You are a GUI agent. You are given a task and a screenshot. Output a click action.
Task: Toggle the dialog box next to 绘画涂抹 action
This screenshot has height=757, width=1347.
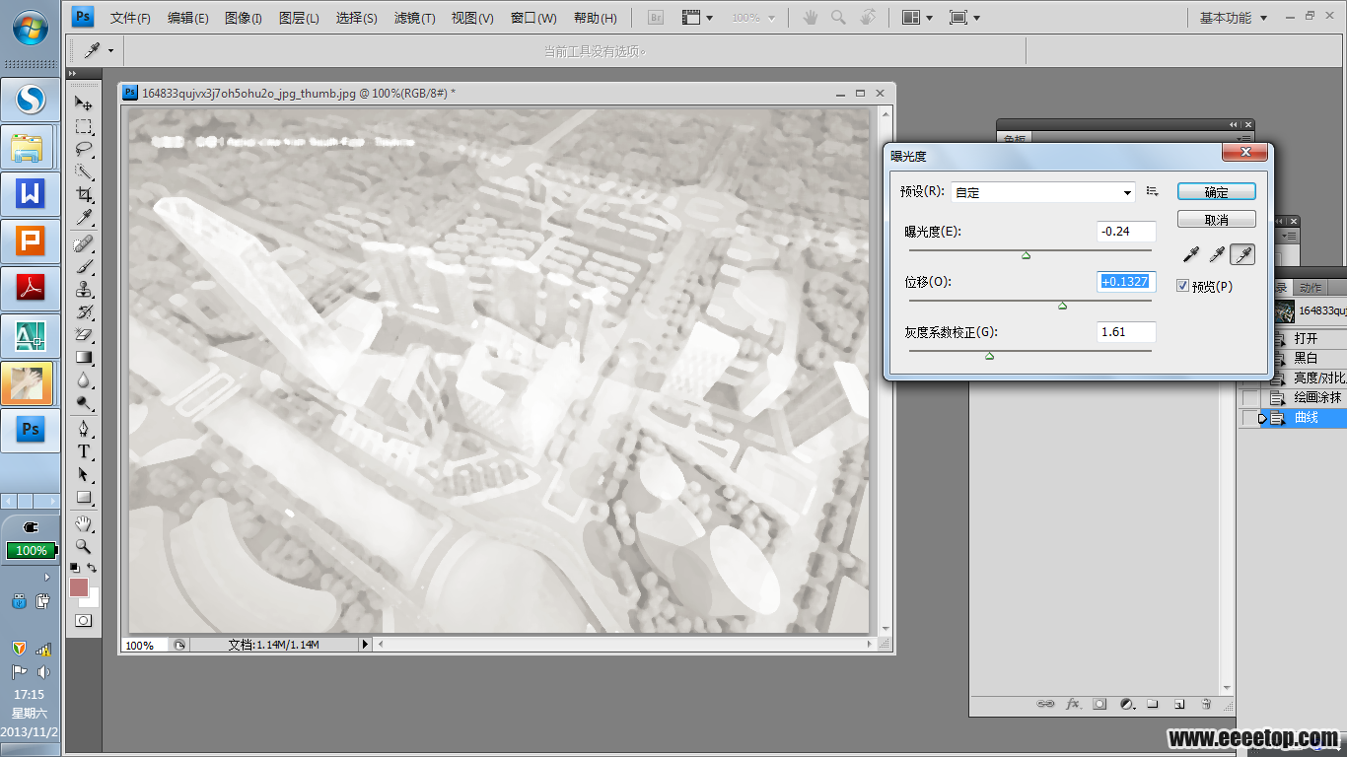tap(1250, 397)
